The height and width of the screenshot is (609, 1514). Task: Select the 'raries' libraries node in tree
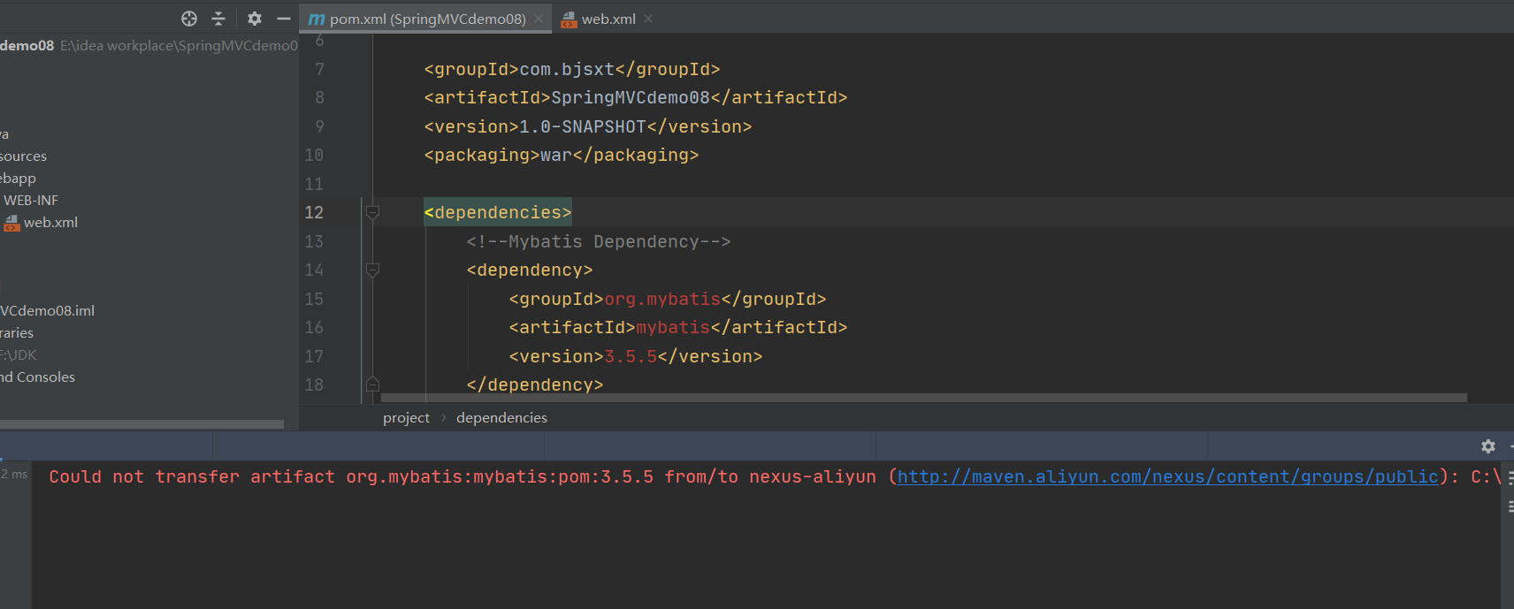pos(17,333)
